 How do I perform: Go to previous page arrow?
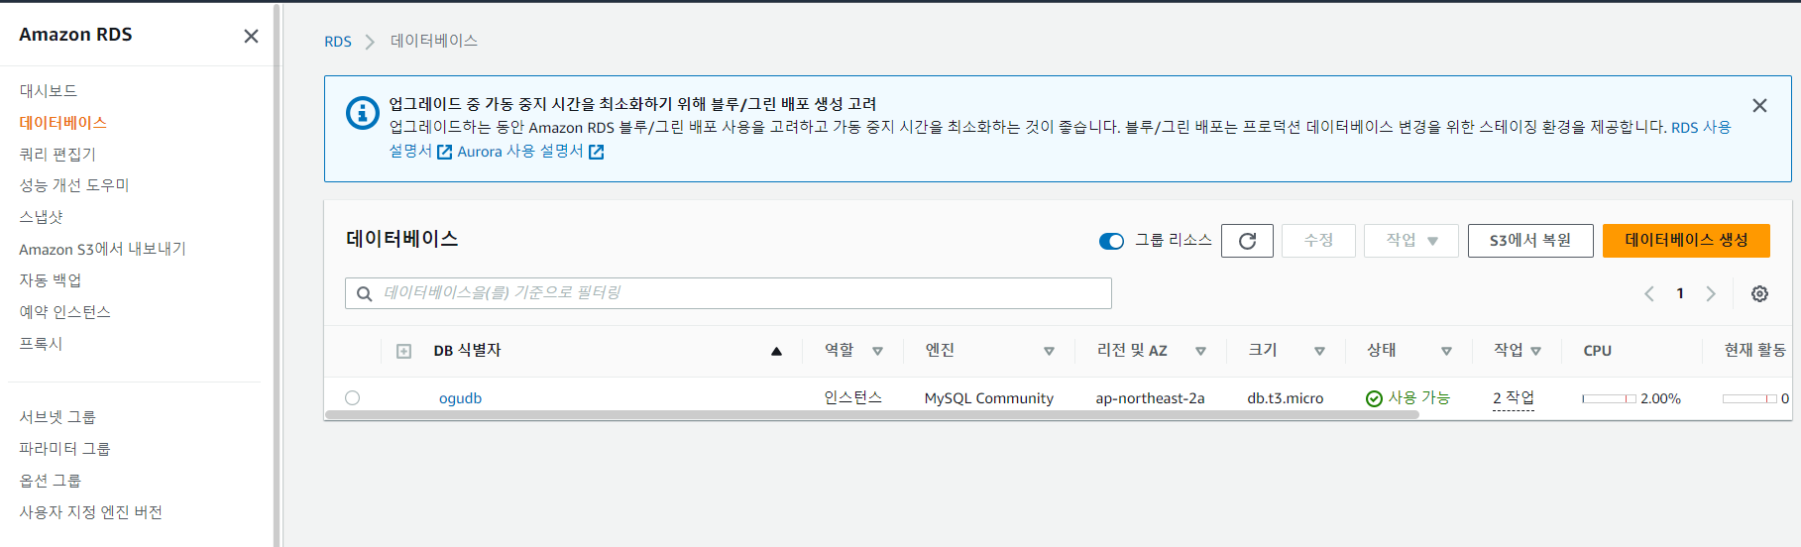click(1649, 293)
